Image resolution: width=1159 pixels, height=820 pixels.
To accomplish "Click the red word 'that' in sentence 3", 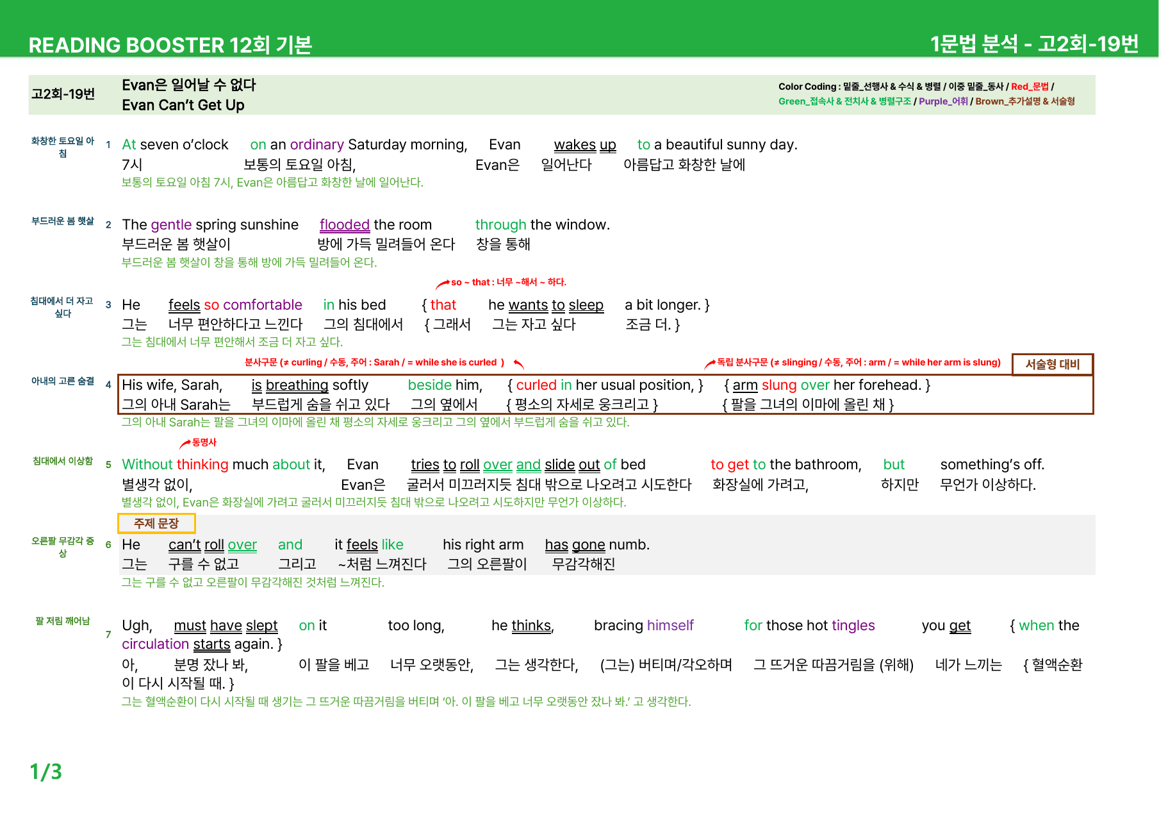I will pos(443,305).
